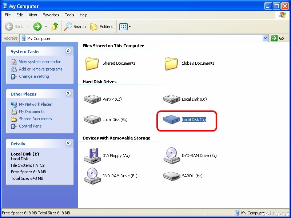Screen dimensions: 291x218
Task: Open Shared Documents folder icon
Action: click(x=92, y=64)
